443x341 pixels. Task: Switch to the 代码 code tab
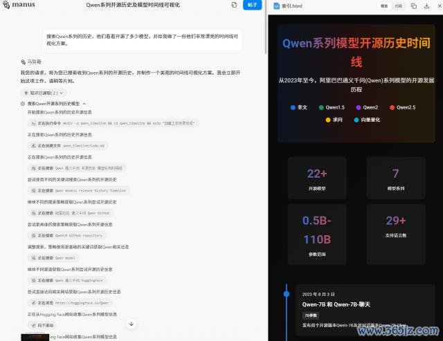pos(399,6)
